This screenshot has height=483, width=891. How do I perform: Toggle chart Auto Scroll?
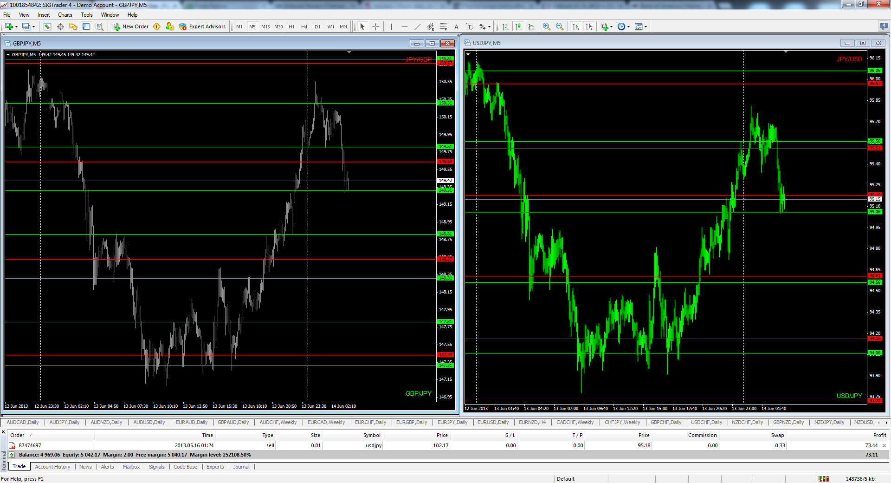point(576,26)
